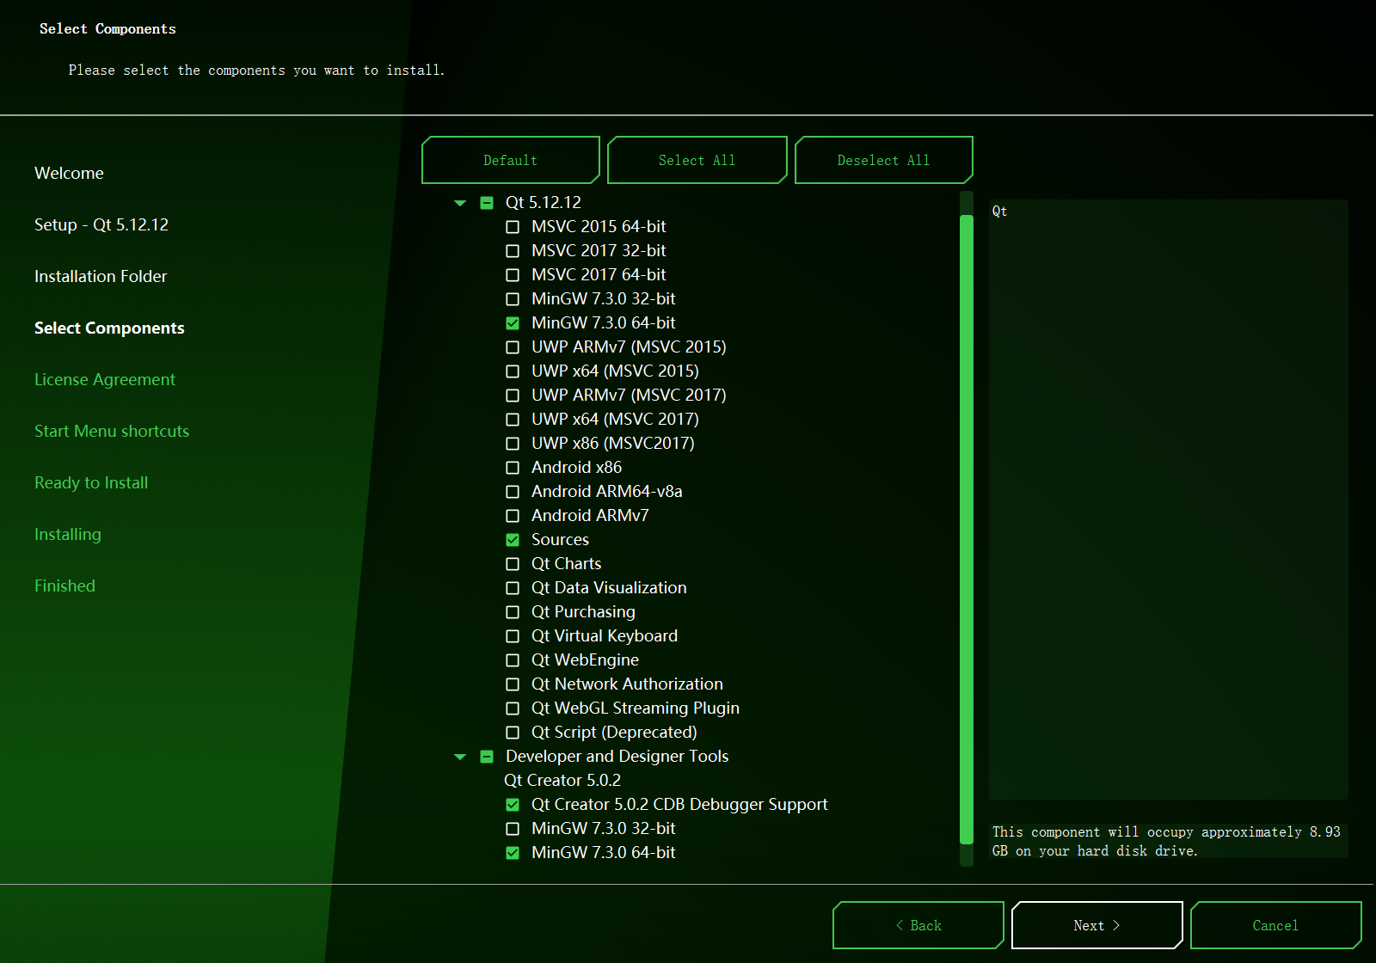Viewport: 1376px width, 963px height.
Task: Enable UWP x64 (MSVC 2015) checkbox
Action: [x=513, y=371]
